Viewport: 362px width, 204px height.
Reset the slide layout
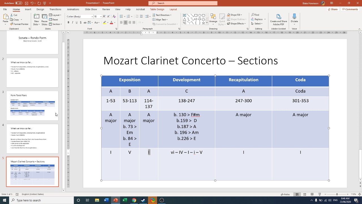coord(54,20)
